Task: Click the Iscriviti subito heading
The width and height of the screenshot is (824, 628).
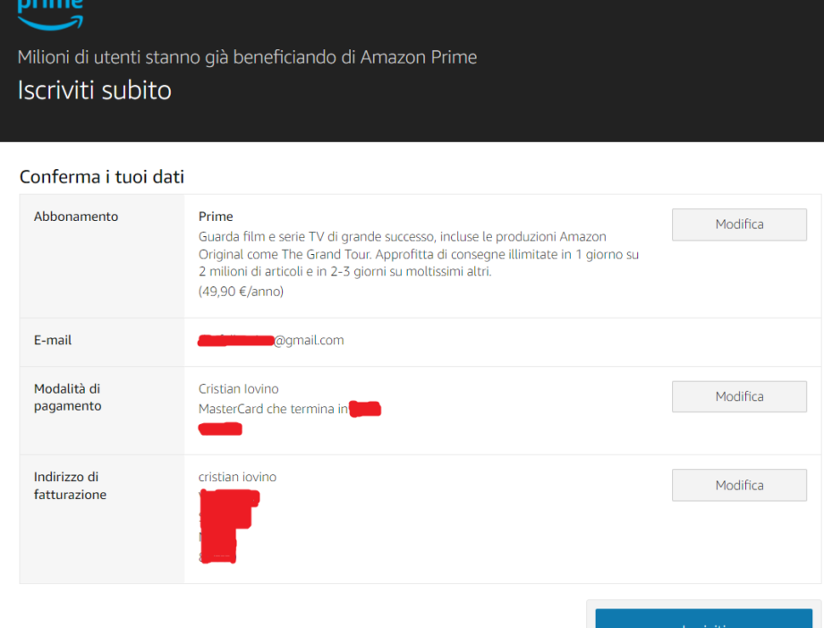Action: [x=95, y=90]
